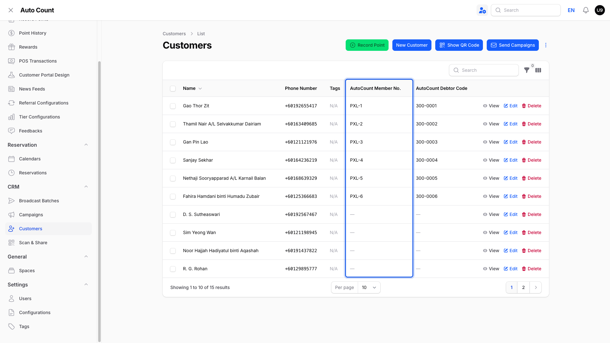610x343 pixels.
Task: View the Sanjay Sekhar customer
Action: pos(491,160)
